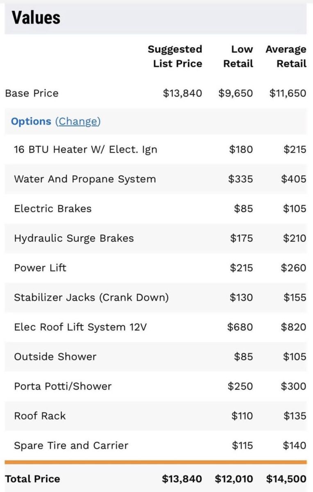Viewport: 313px width, 492px height.
Task: Select the Hydraulic Surge Brakes option
Action: 74,238
